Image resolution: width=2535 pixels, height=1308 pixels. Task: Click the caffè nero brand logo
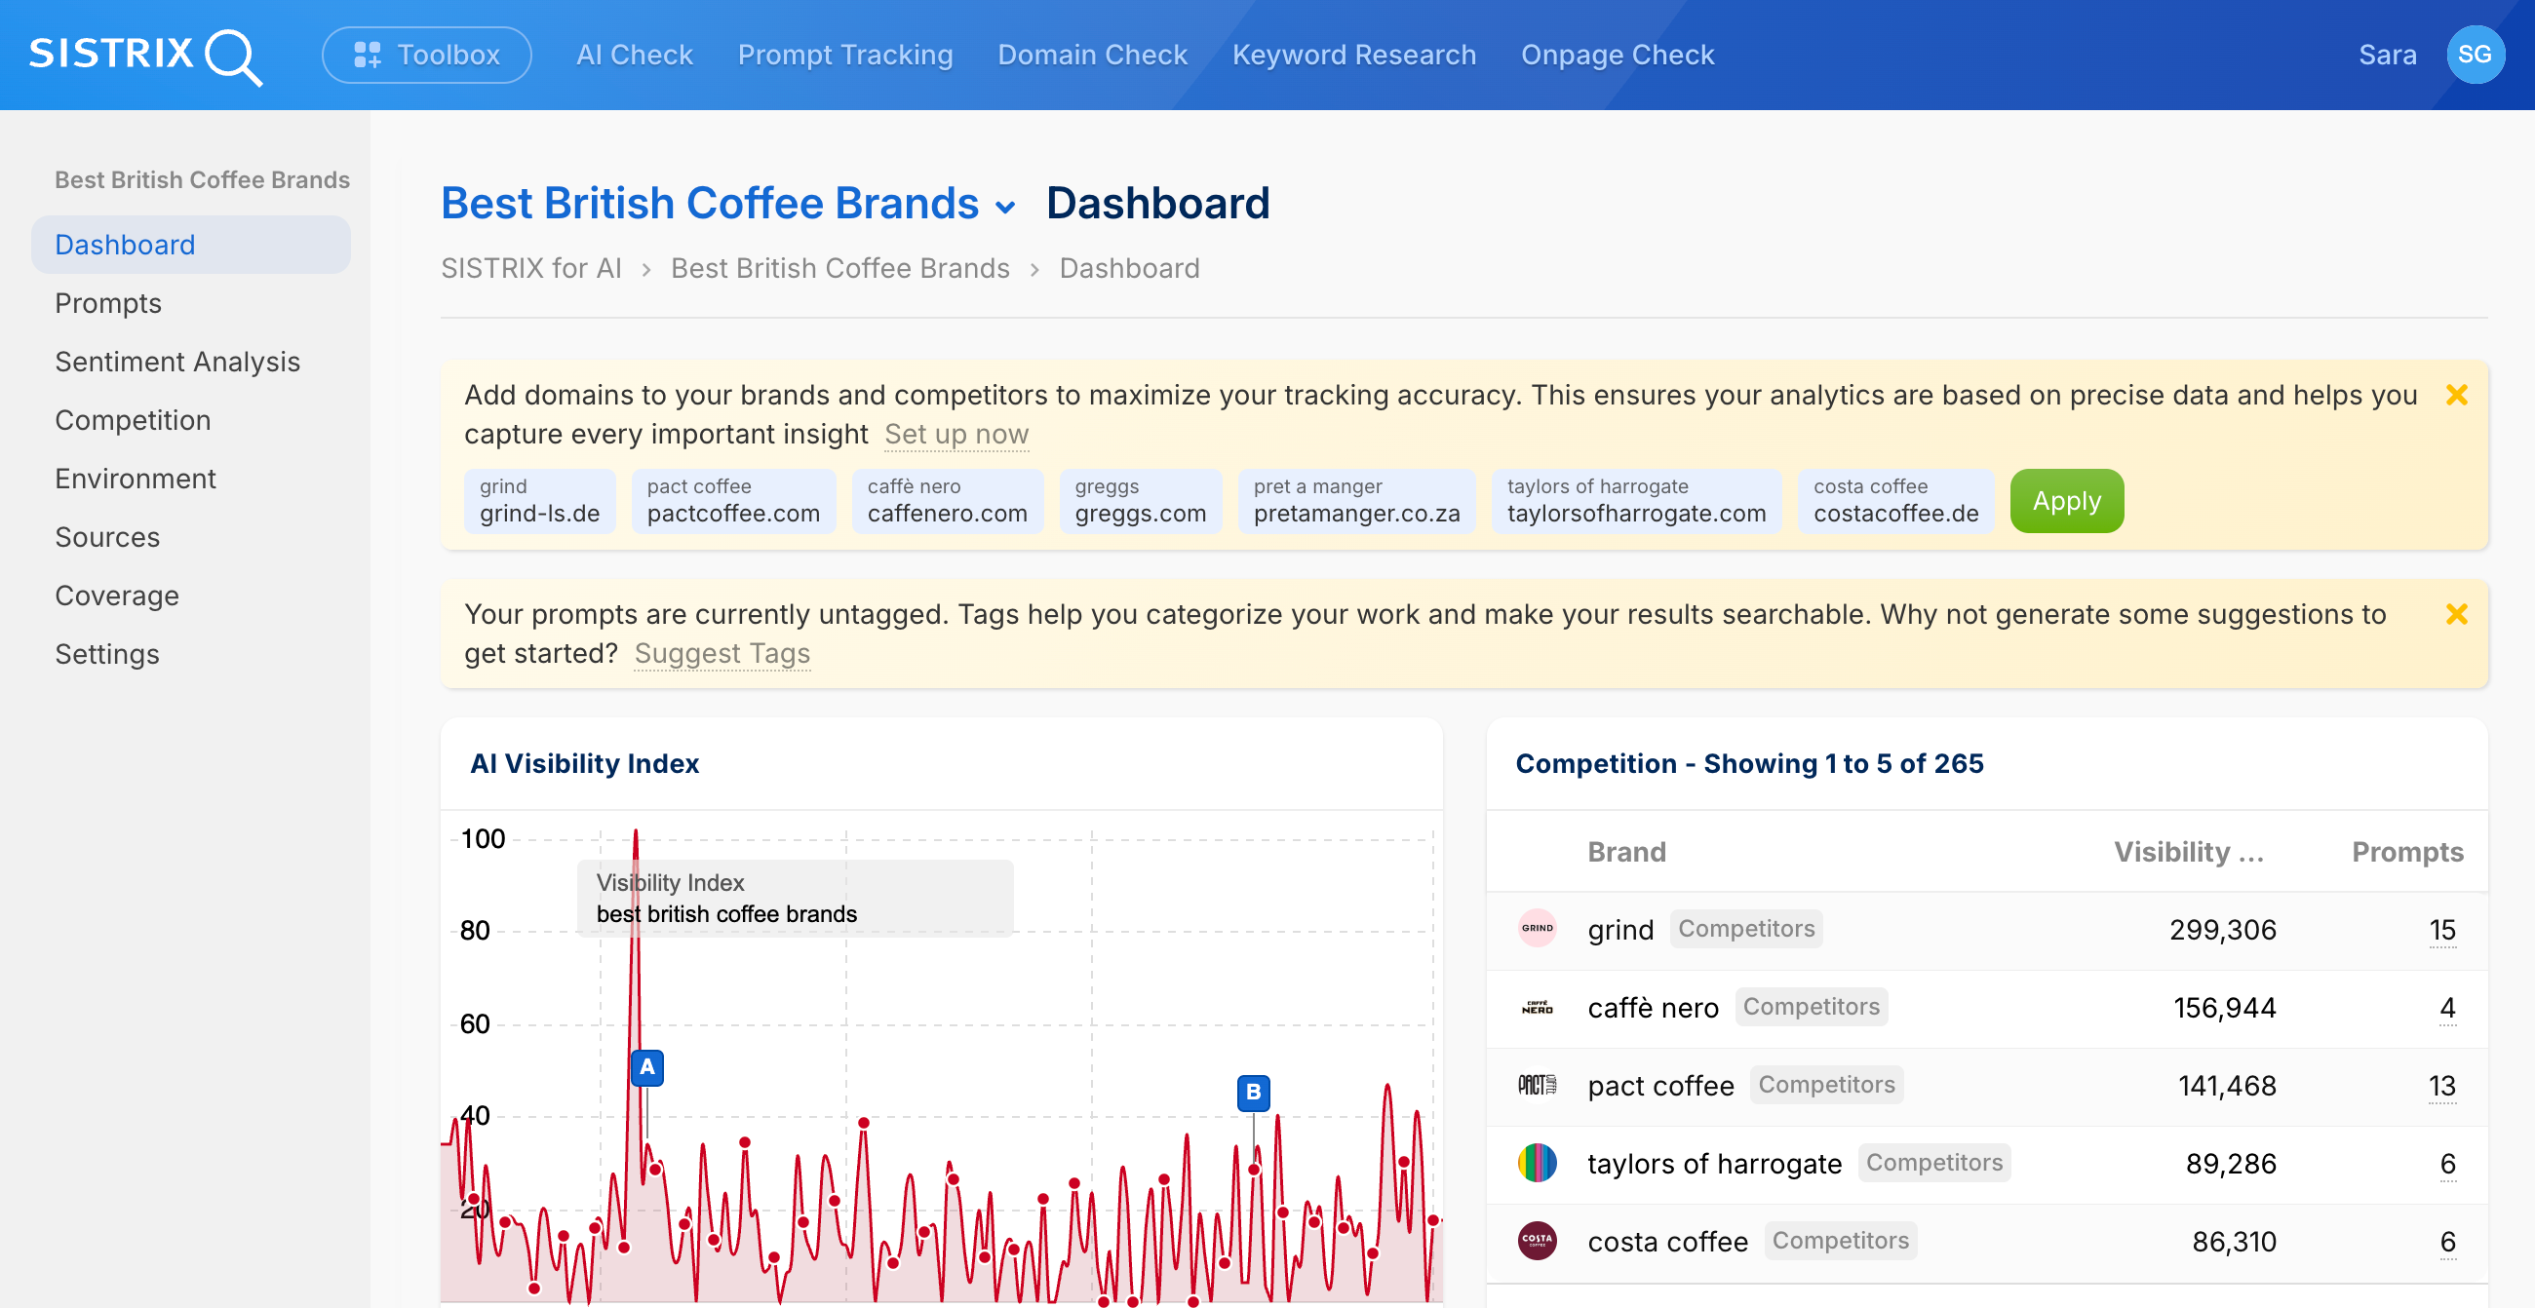click(x=1538, y=1007)
